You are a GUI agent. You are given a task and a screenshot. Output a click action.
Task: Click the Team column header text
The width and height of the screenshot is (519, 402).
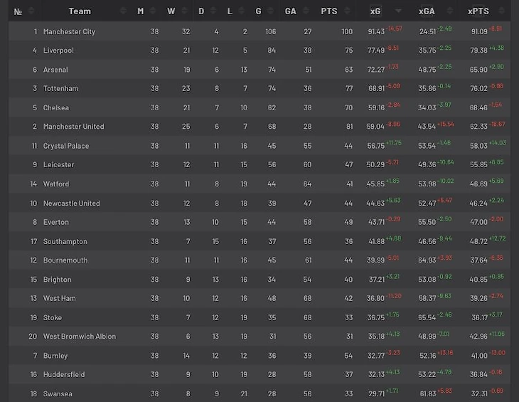click(x=80, y=11)
